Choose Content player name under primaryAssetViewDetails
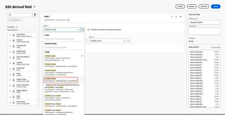Screen dimensions: 225x115 pyautogui.click(x=64, y=98)
